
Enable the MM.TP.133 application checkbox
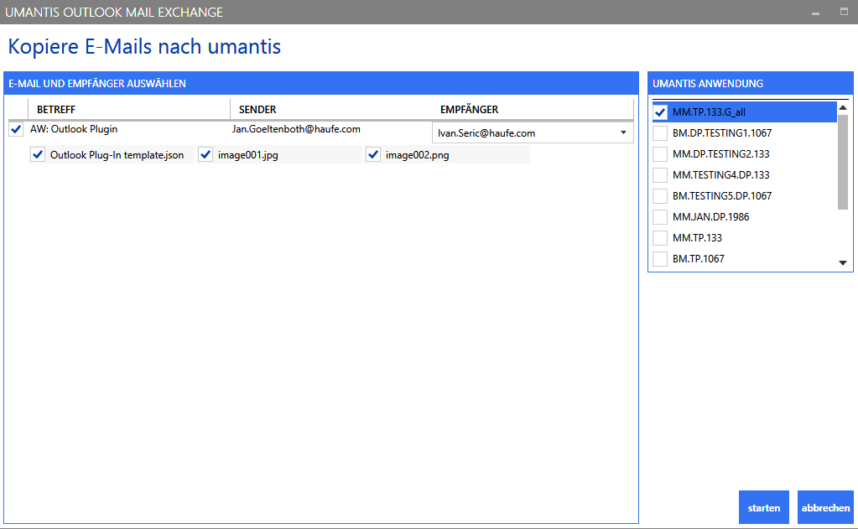click(660, 238)
